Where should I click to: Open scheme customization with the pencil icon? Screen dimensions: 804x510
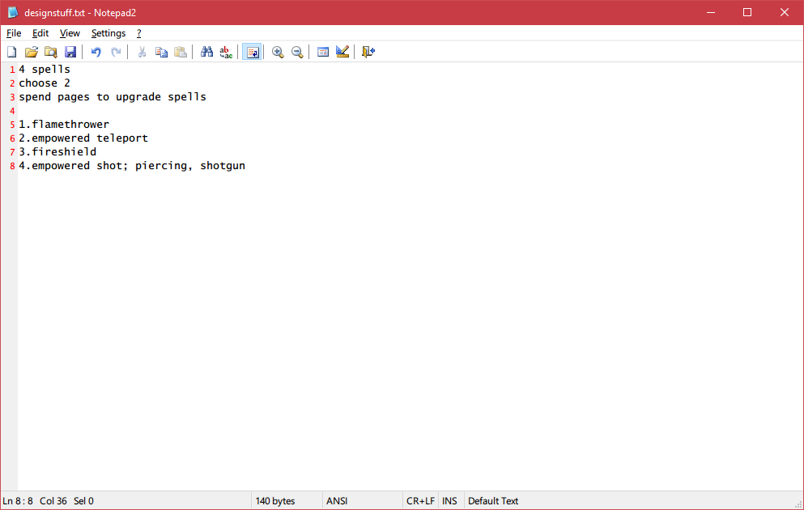tap(342, 51)
